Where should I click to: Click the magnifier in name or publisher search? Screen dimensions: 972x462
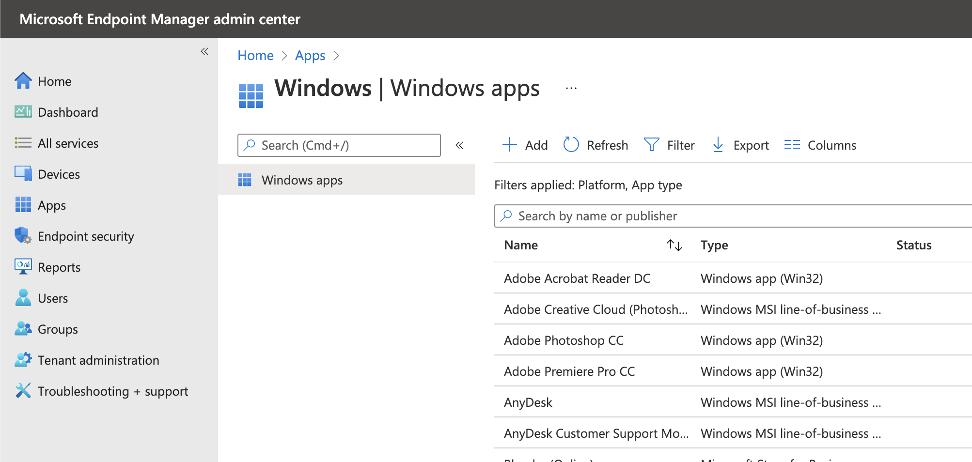(506, 216)
